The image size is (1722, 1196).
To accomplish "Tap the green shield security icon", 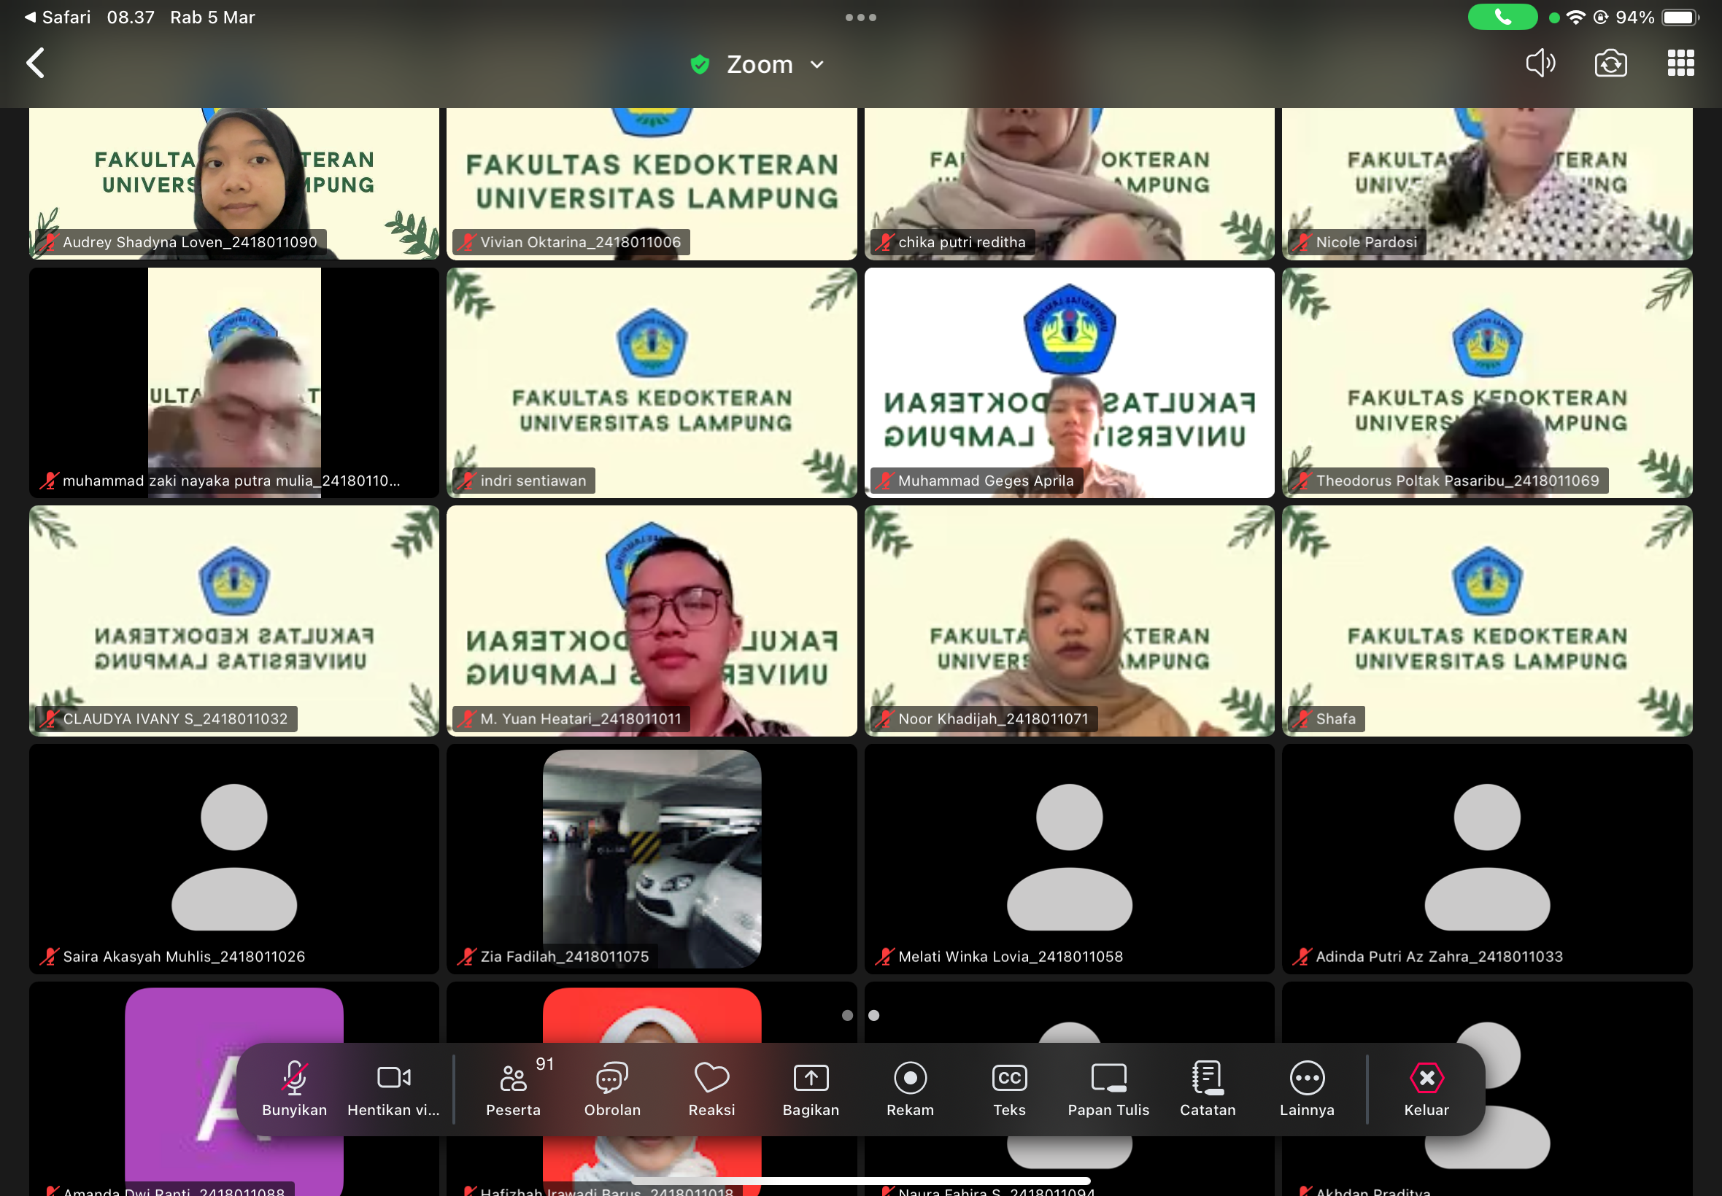I will coord(700,64).
